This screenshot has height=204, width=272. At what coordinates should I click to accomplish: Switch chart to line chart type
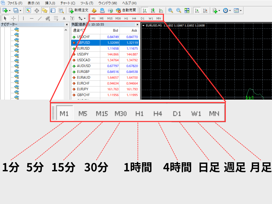click(x=161, y=11)
